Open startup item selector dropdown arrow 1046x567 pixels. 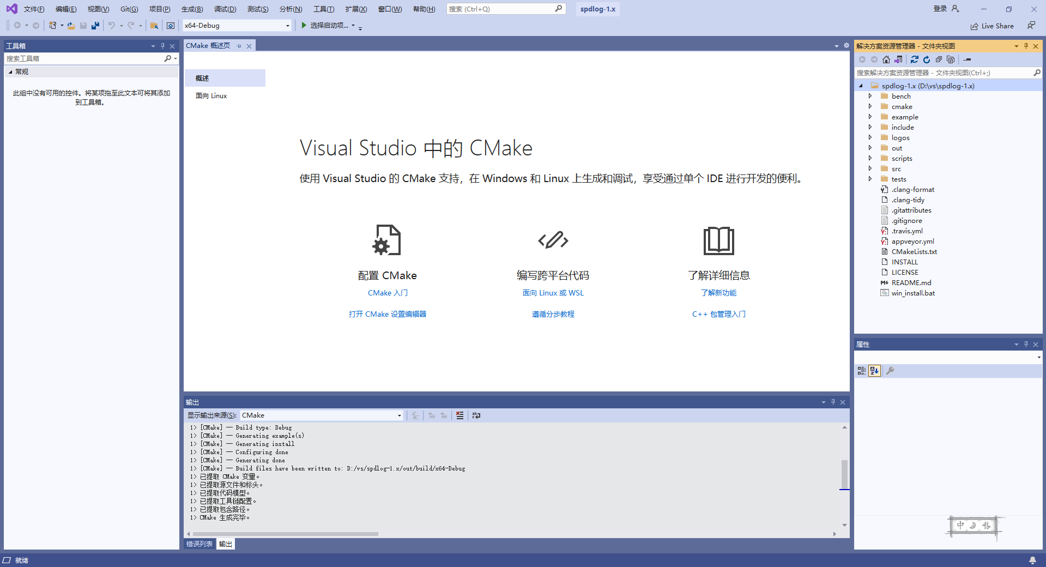click(x=353, y=26)
